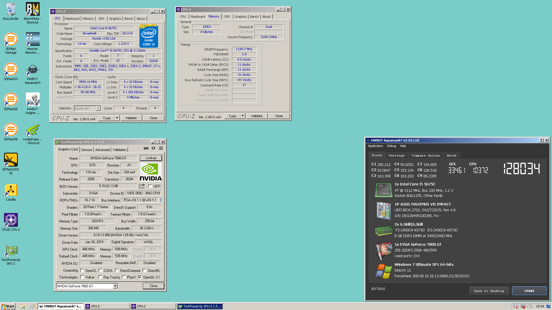This screenshot has height=310, width=552.
Task: Open the 3DMark05 desktop icon
Action: [x=11, y=101]
